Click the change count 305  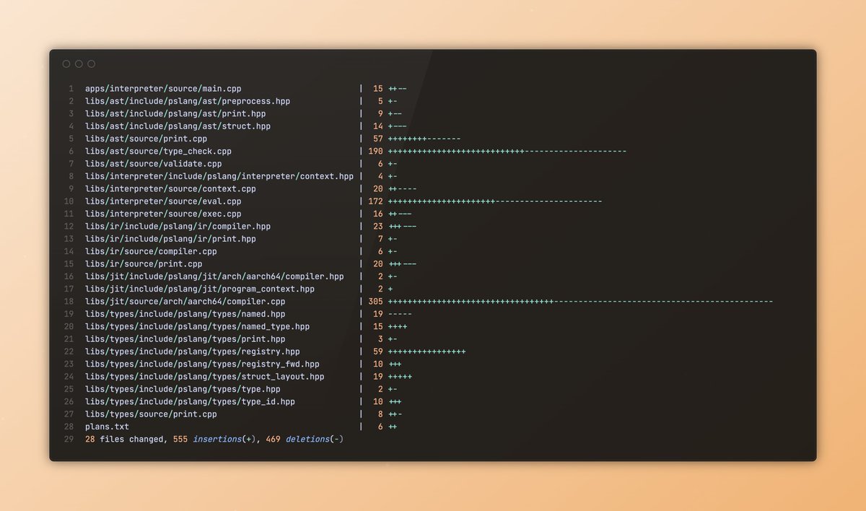[x=375, y=302]
